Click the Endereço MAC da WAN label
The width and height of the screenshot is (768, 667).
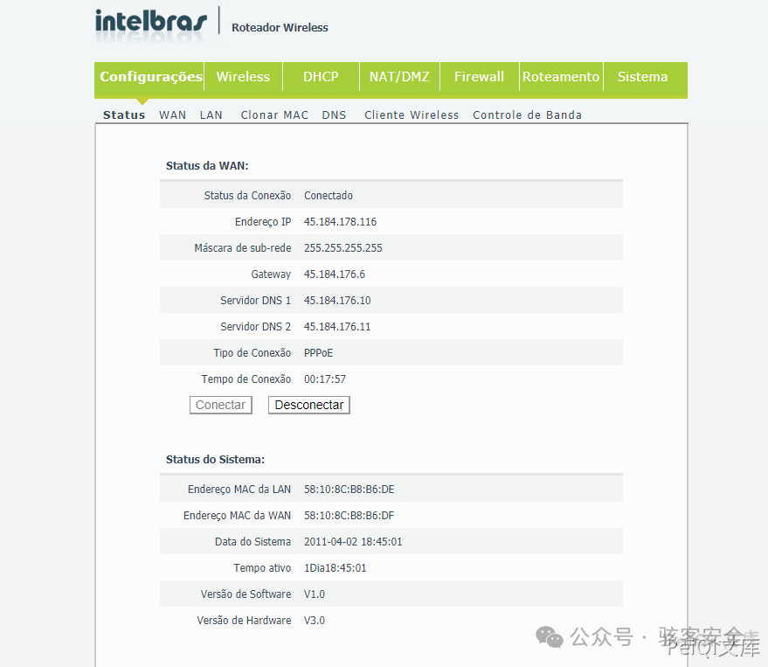[x=237, y=516]
